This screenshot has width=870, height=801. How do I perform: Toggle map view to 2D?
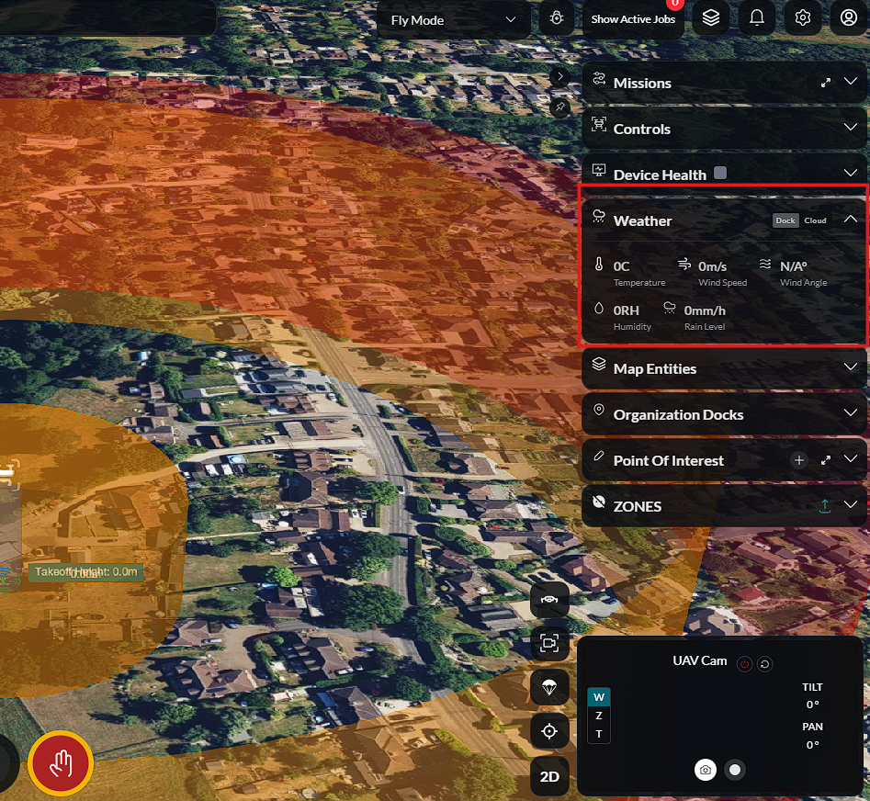tap(549, 776)
